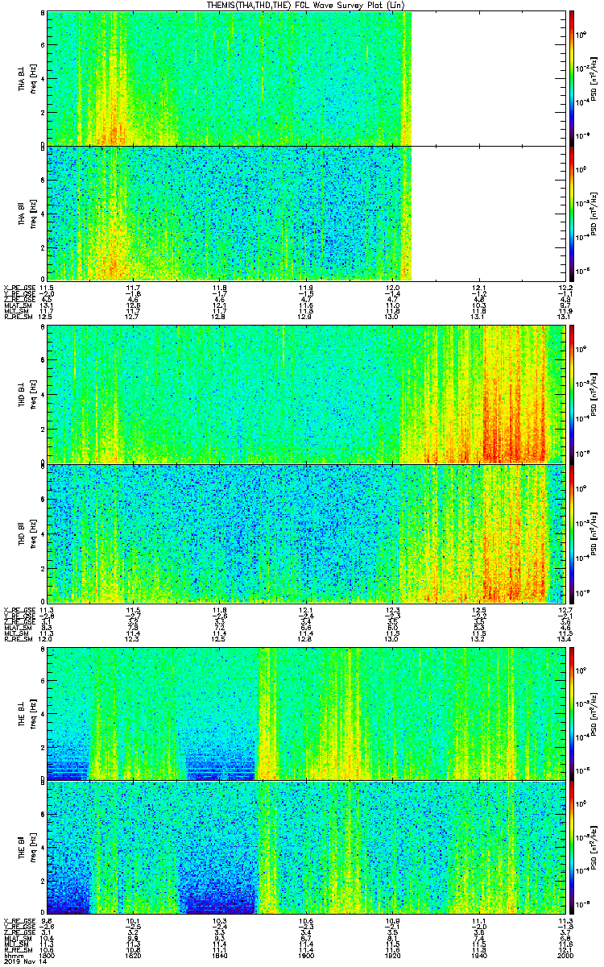Select the THA B-perpendicular spectrogram panel
Viewport: 604px width, 967px height.
[306, 77]
